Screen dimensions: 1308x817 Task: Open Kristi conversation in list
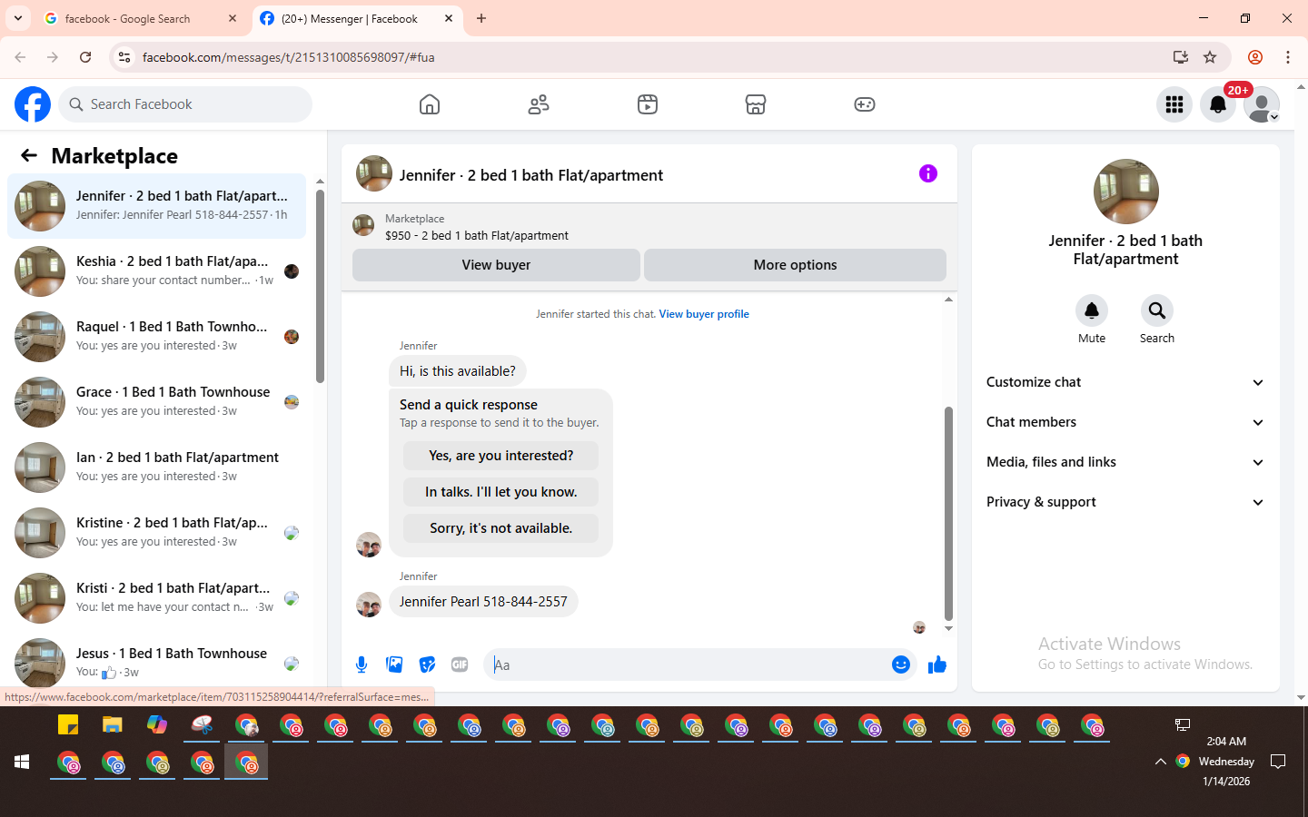pyautogui.click(x=156, y=598)
